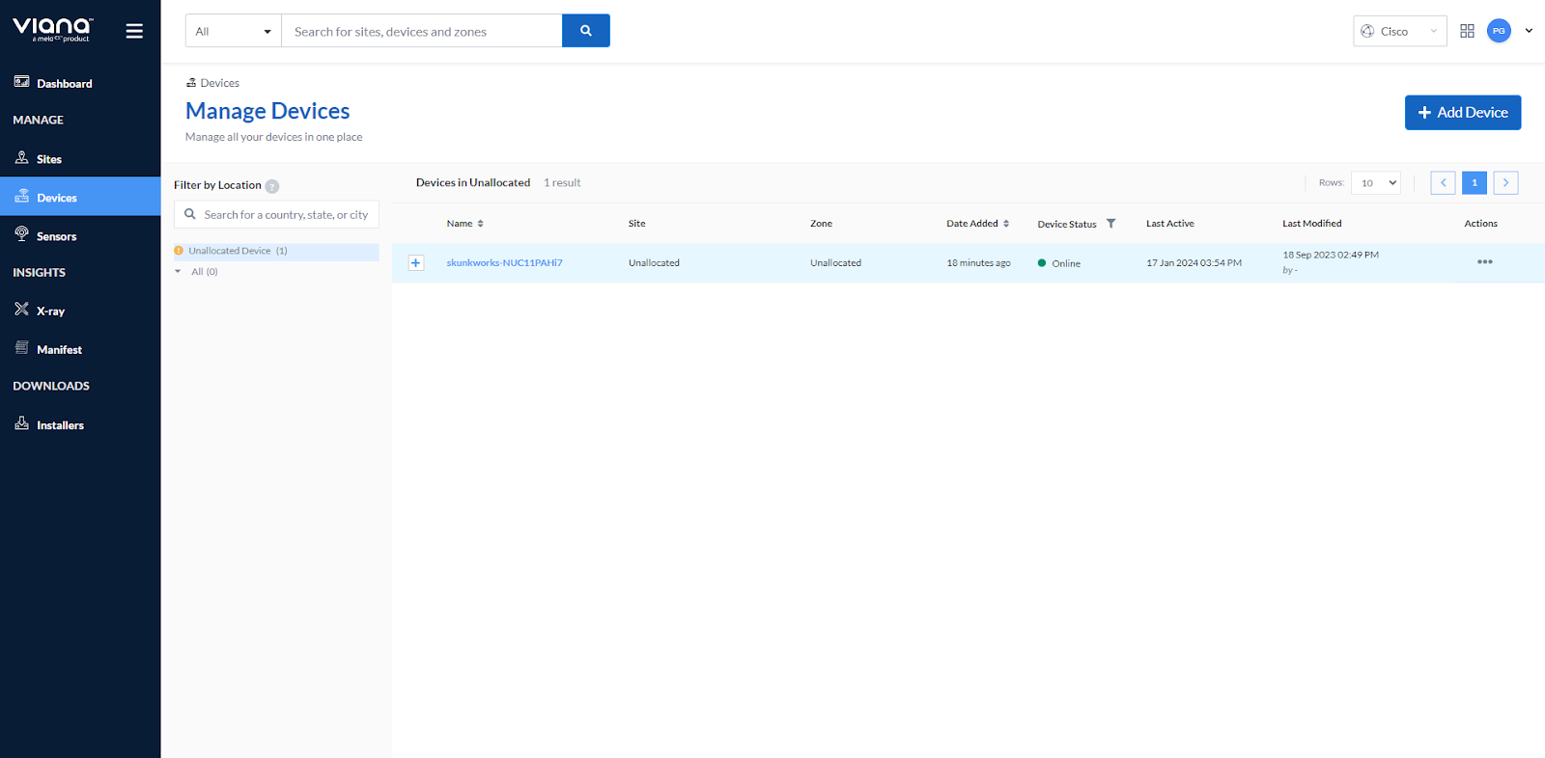Image resolution: width=1545 pixels, height=758 pixels.
Task: Click the location search input field
Action: (286, 215)
